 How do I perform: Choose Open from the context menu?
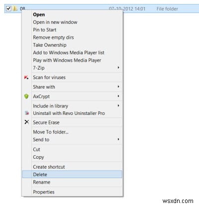click(x=72, y=14)
